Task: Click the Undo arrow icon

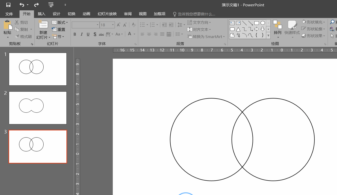Action: pyautogui.click(x=22, y=5)
